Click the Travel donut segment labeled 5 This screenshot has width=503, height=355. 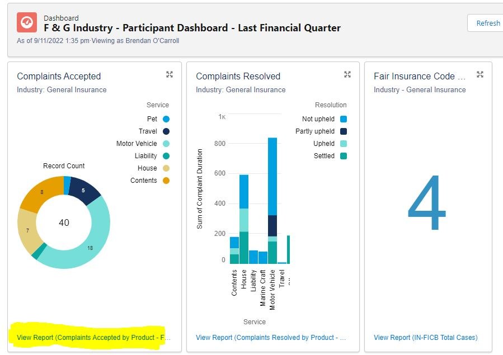83,190
